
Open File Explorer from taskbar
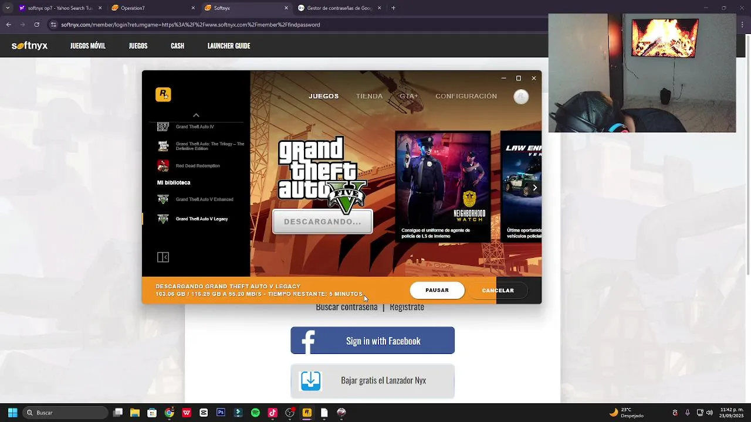click(x=135, y=413)
